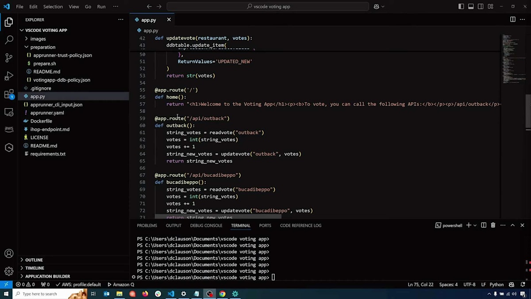
Task: Expand the OUTLINE section
Action: click(34, 260)
